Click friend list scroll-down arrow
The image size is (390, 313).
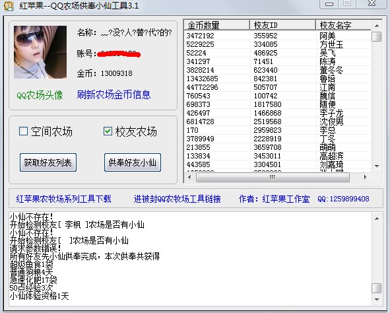[377, 166]
